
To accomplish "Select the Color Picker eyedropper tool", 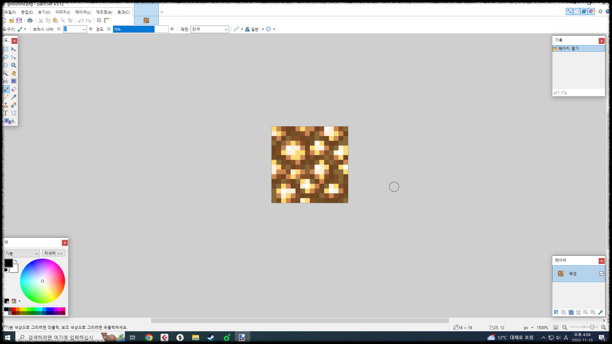I will [14, 97].
